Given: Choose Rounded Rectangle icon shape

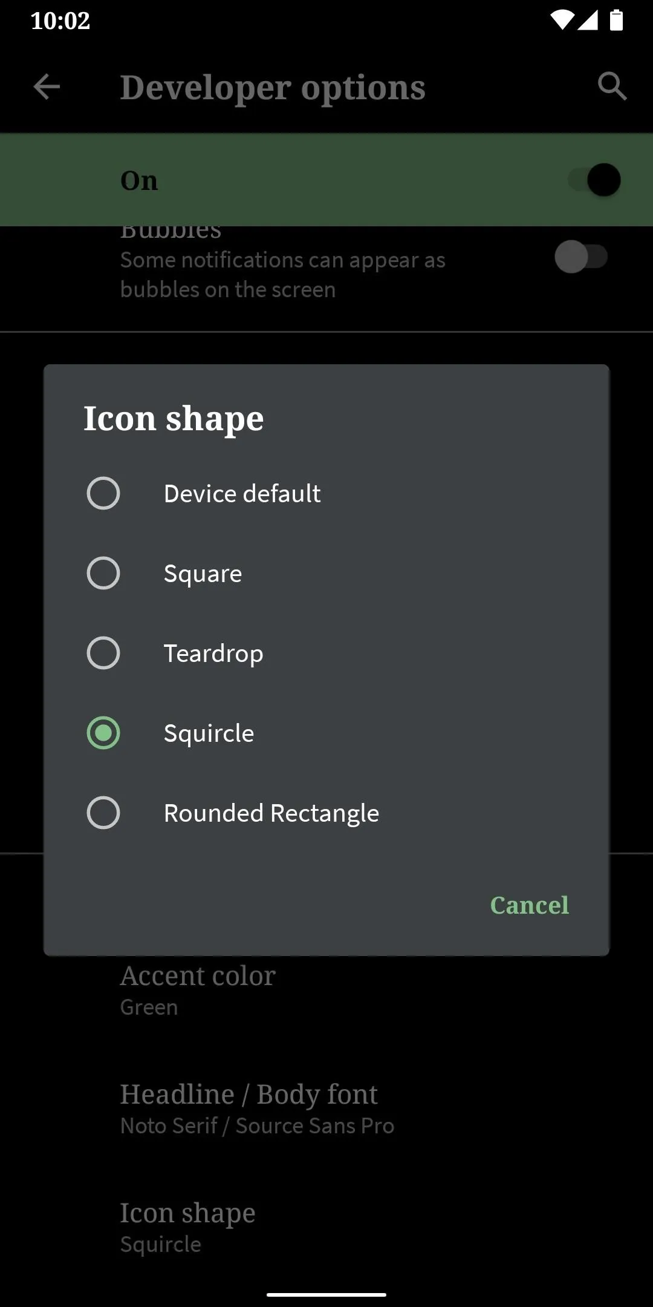Looking at the screenshot, I should point(103,813).
